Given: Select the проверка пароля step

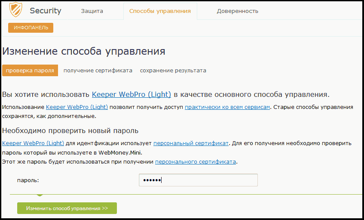Looking at the screenshot, I should (x=30, y=71).
